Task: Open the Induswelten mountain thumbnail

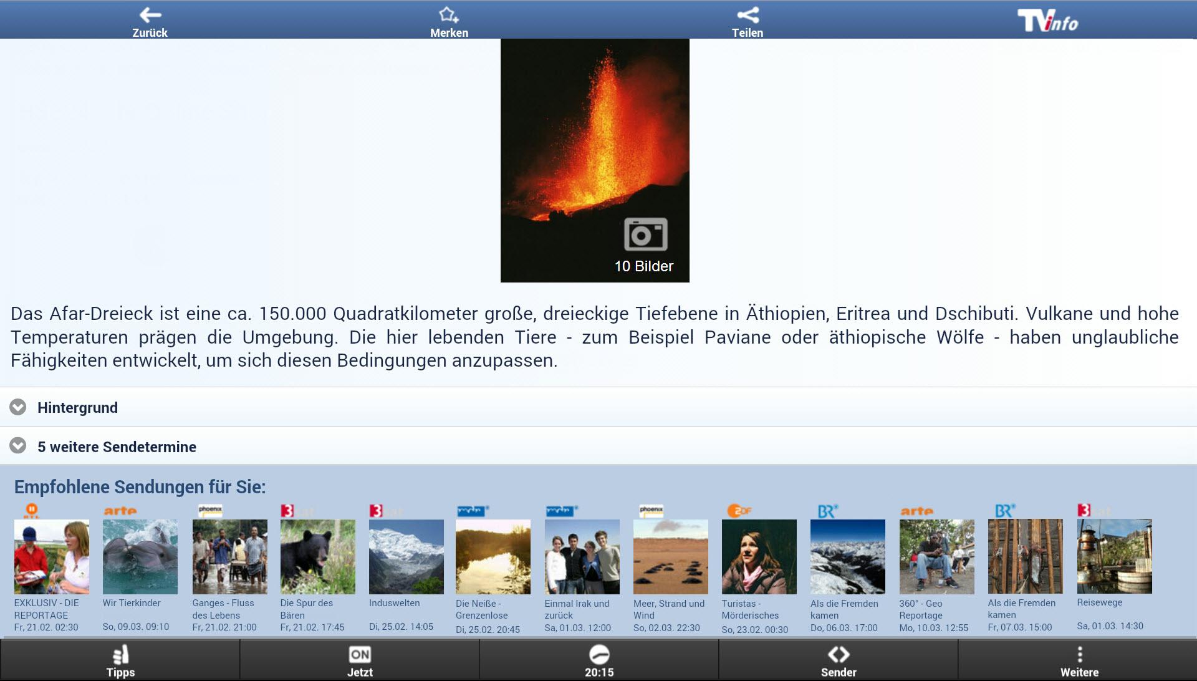Action: (406, 557)
